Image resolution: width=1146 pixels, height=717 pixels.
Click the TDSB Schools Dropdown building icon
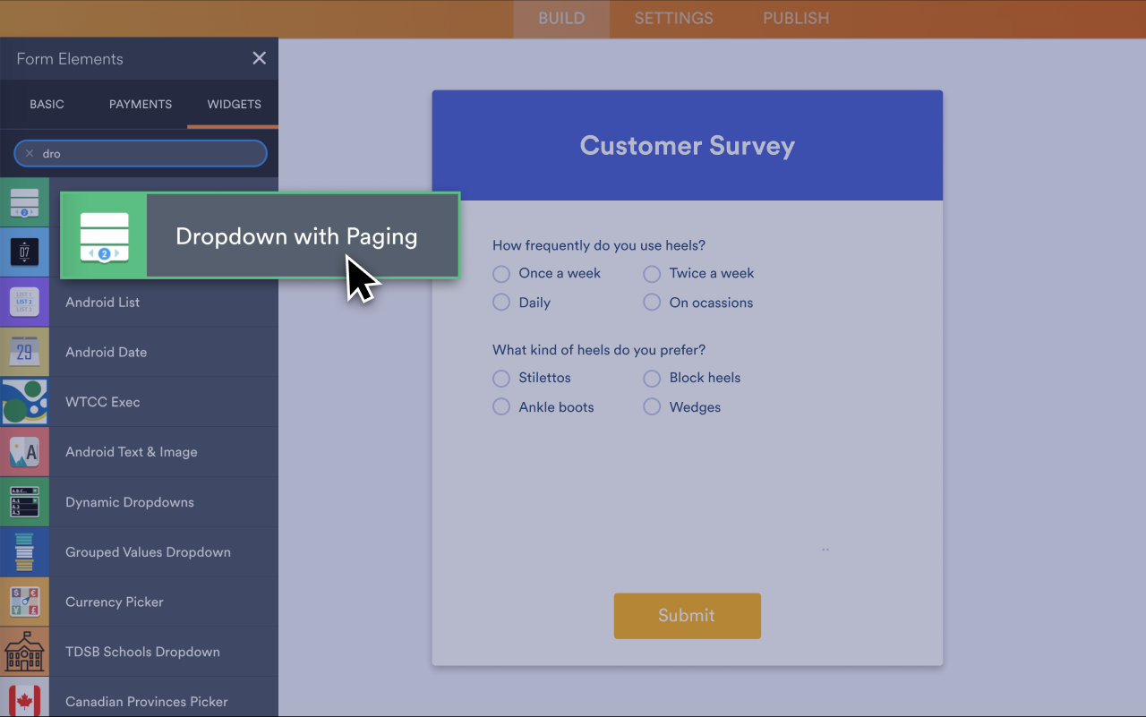tap(25, 652)
